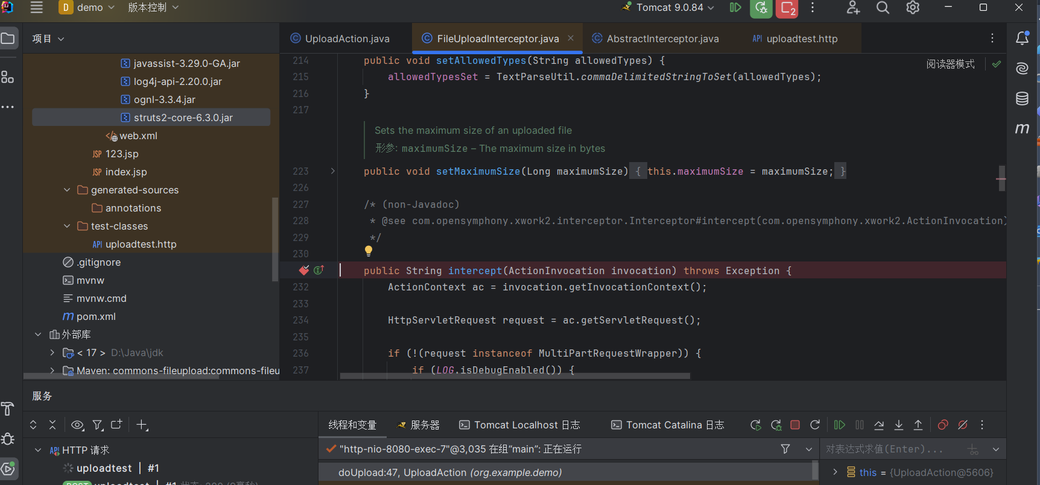Click the yellow intention light bulb

[x=369, y=251]
